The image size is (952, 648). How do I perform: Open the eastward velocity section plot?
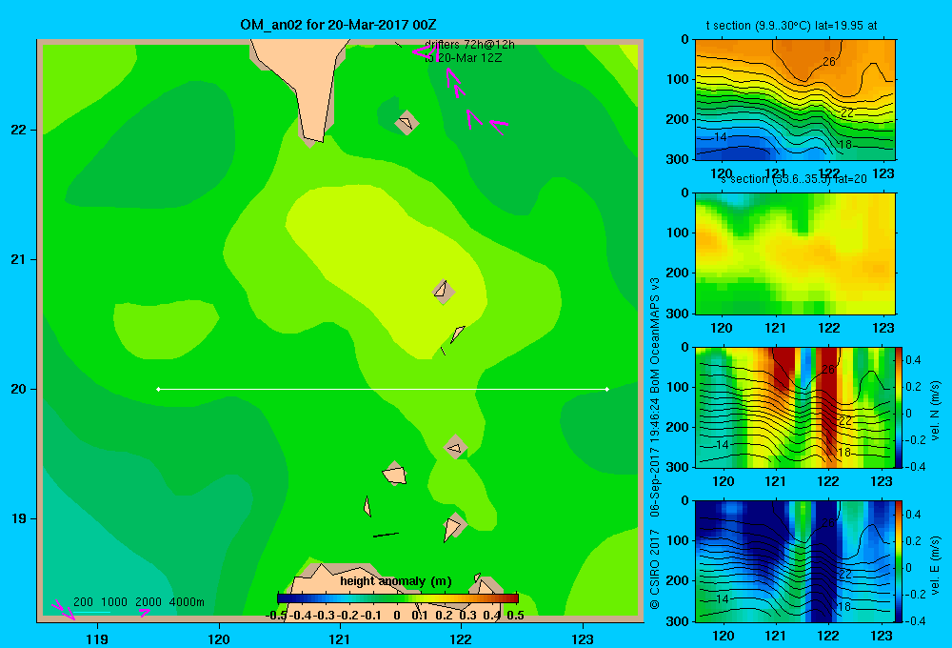click(x=795, y=561)
